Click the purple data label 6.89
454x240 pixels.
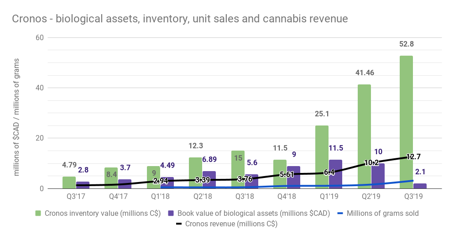pyautogui.click(x=209, y=159)
